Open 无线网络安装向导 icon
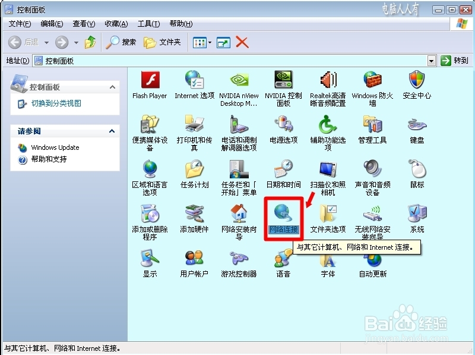Viewport: 475px width, 355px height. tap(372, 213)
